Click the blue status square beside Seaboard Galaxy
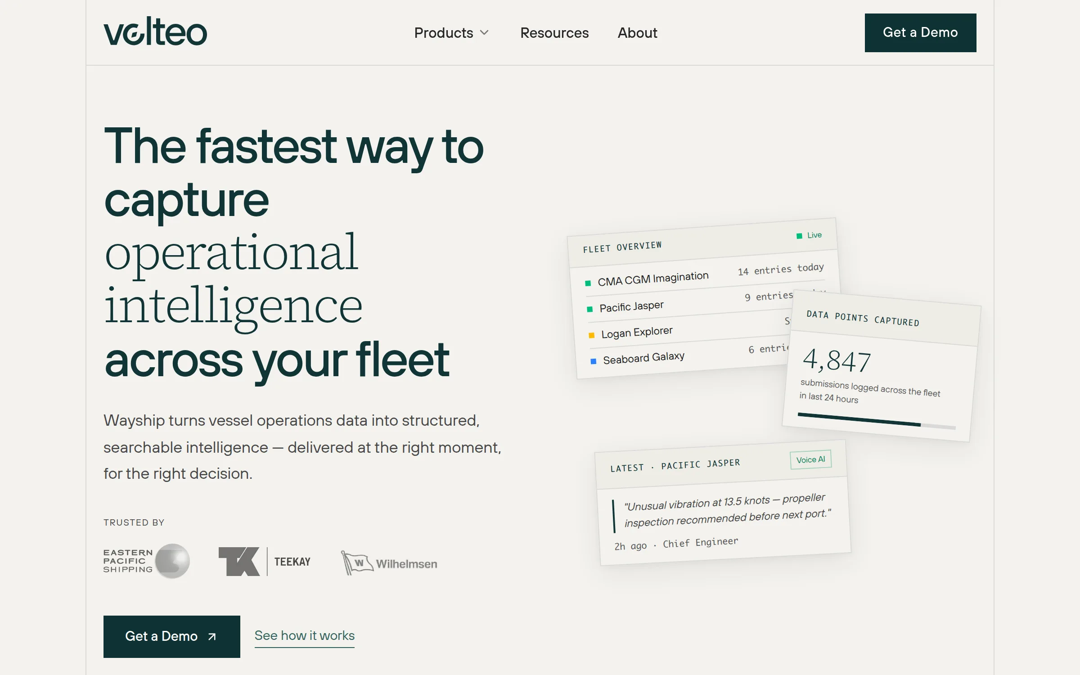This screenshot has height=675, width=1080. (x=594, y=361)
